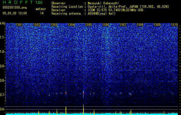This screenshot has width=181, height=115.
Task: Click the red meteor echo just before 1304
Action: pyautogui.click(x=66, y=93)
